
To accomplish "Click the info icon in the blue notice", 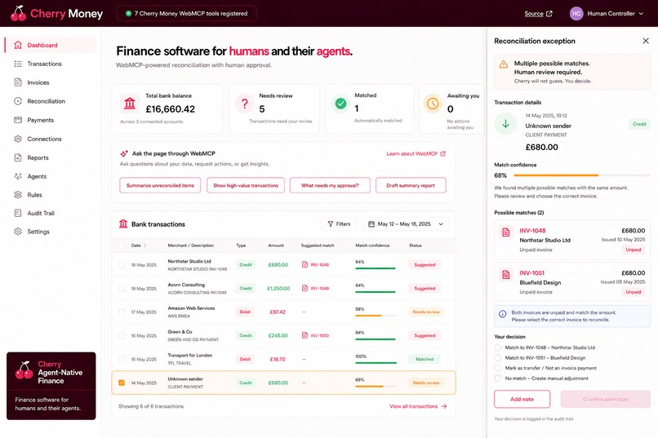I will pos(502,313).
